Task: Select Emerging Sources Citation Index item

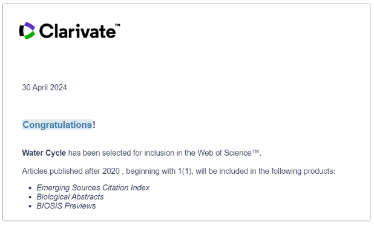Action: coord(93,188)
